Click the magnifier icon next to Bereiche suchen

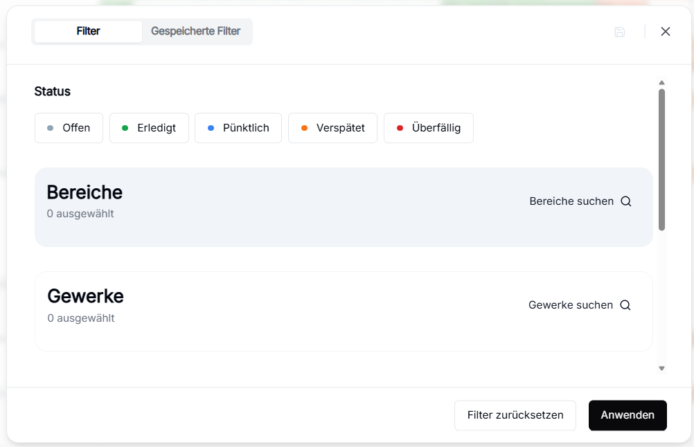(625, 201)
